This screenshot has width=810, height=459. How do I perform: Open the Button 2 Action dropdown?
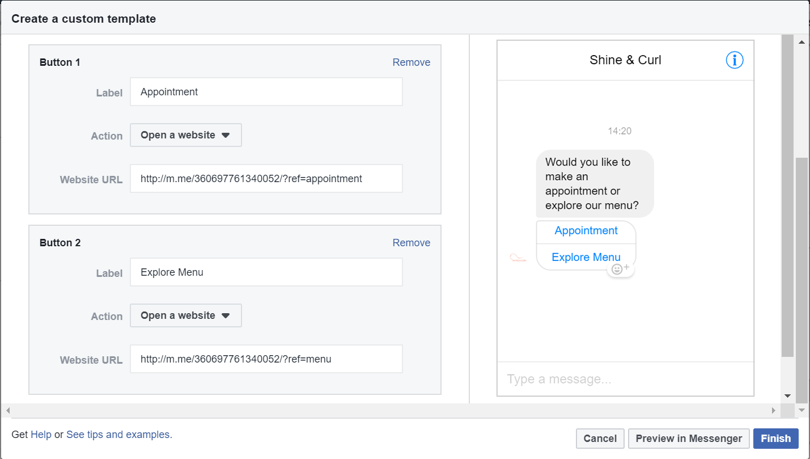(186, 316)
